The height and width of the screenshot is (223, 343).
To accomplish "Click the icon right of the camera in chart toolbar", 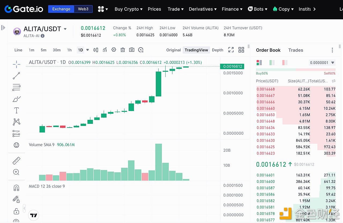I will (141, 50).
